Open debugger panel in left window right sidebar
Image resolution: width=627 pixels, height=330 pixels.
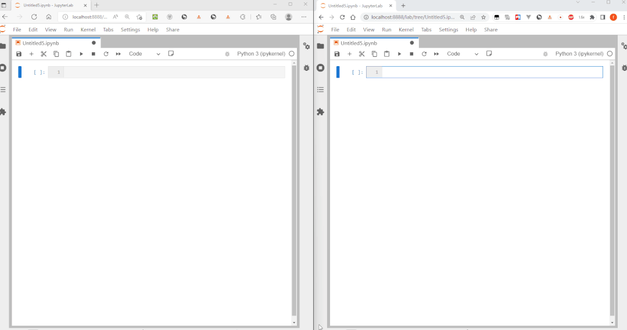point(306,68)
